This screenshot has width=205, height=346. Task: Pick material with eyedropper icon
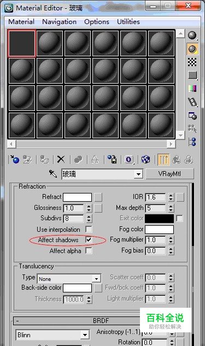[53, 174]
